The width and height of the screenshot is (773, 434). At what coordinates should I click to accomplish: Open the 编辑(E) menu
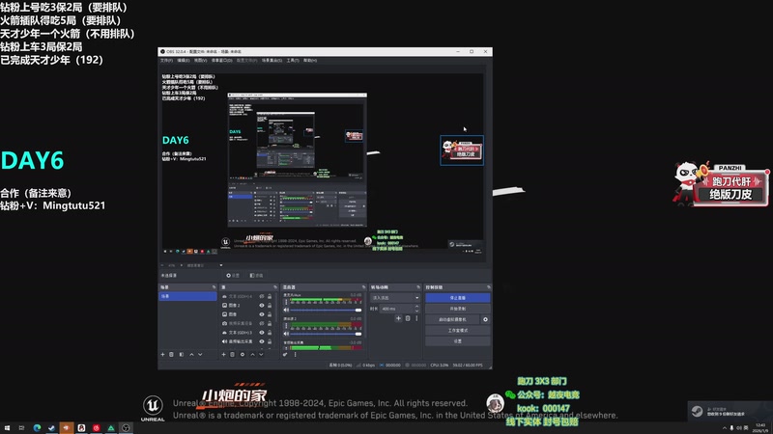tap(184, 60)
